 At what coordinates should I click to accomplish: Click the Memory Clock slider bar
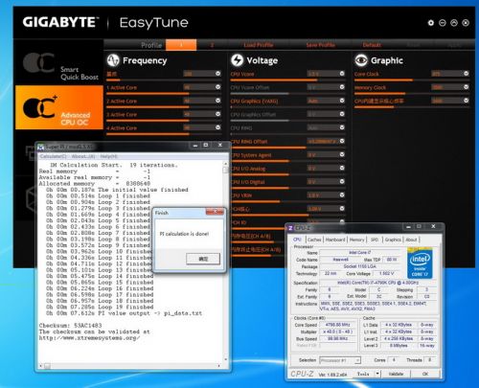[x=412, y=94]
